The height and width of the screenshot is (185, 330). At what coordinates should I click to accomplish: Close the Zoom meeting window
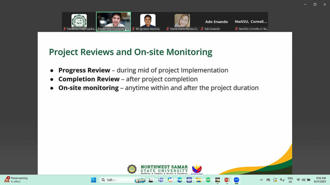(x=325, y=4)
